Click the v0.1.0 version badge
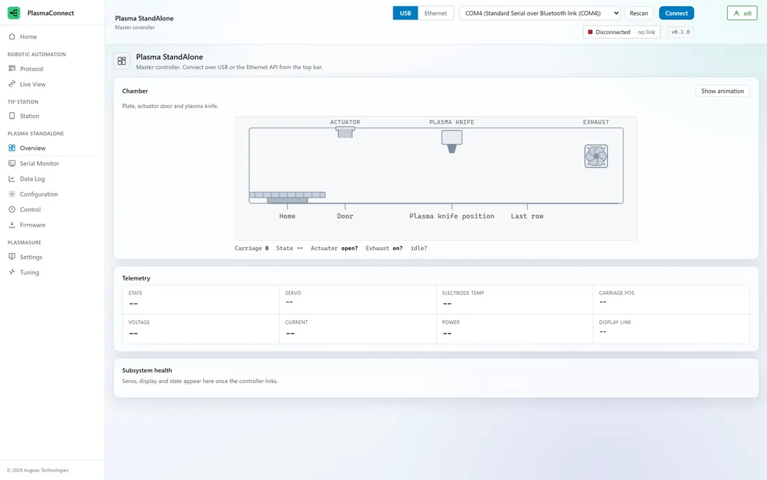Screen dimensions: 767x480 pyautogui.click(x=681, y=32)
